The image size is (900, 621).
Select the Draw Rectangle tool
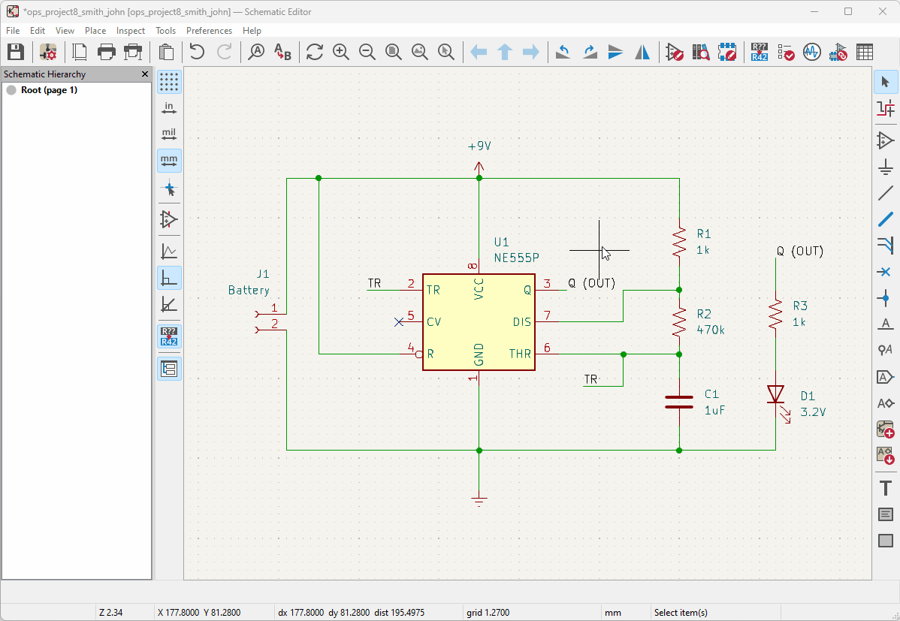[x=886, y=541]
